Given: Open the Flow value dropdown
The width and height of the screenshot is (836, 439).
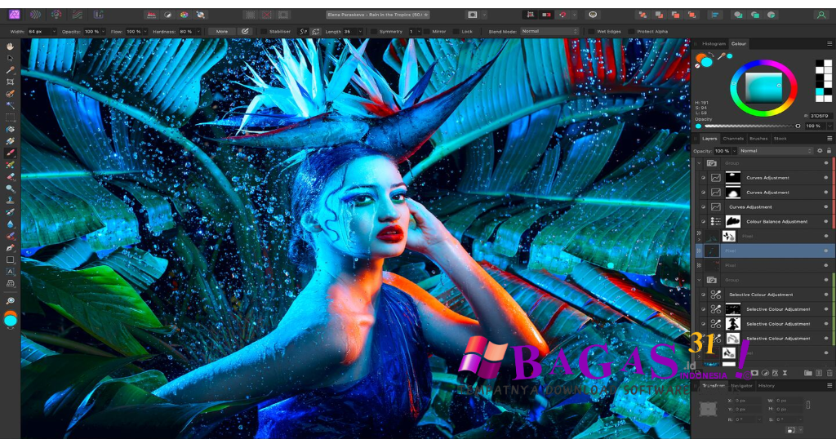Looking at the screenshot, I should (145, 32).
